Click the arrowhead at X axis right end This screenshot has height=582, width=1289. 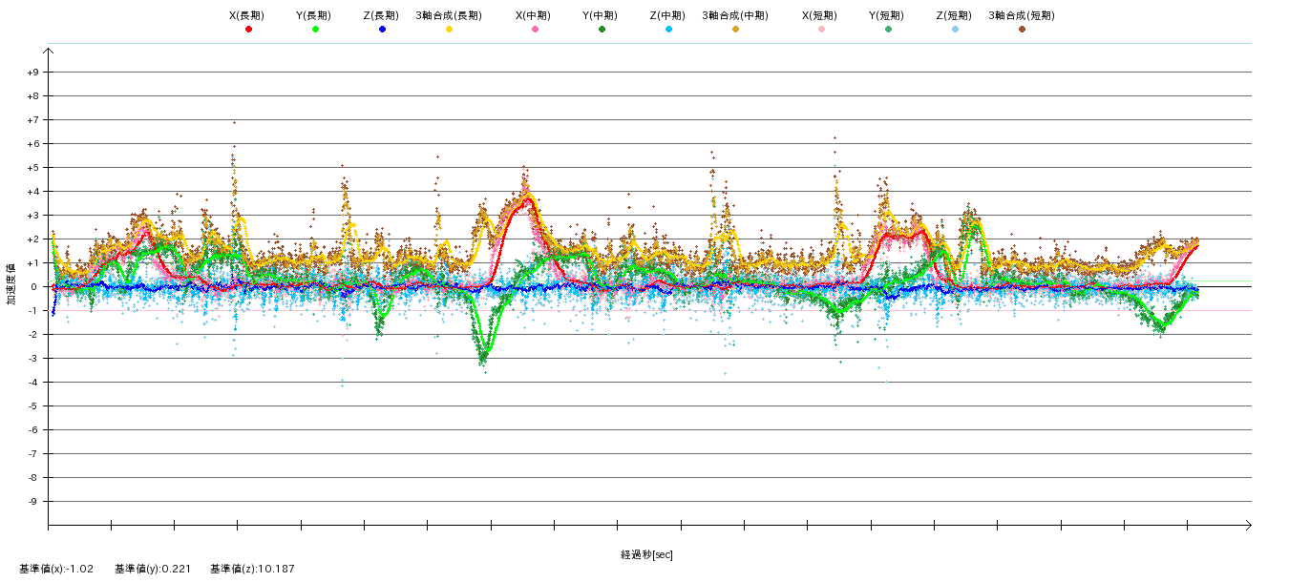[1246, 525]
